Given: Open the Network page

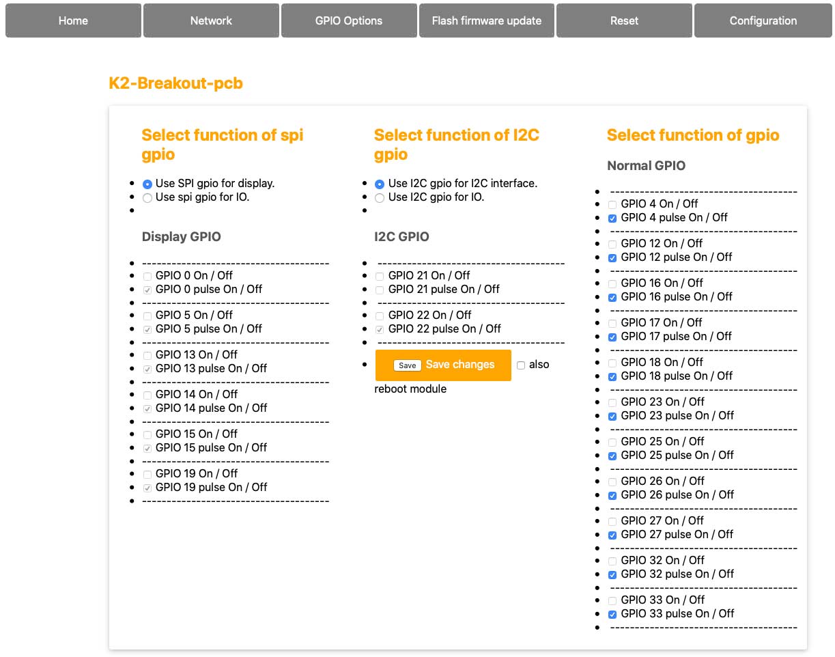Looking at the screenshot, I should [210, 20].
